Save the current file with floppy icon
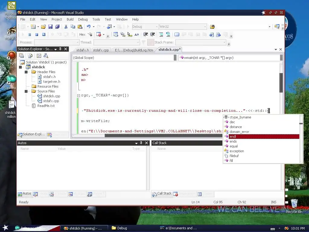Screen dimensions: 309x232 click(50, 27)
